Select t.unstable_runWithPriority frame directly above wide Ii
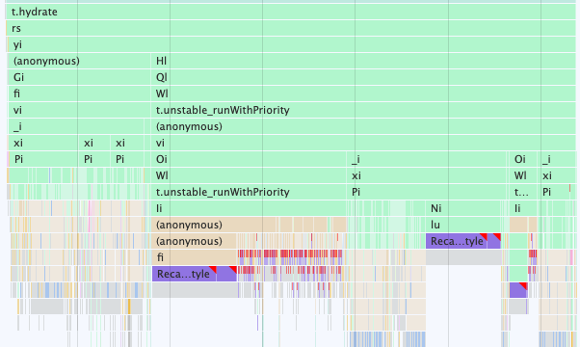 click(x=249, y=192)
